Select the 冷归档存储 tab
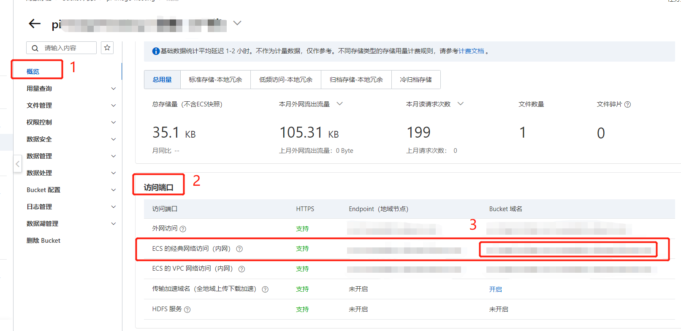Screen dimensions: 681x331 click(415, 80)
